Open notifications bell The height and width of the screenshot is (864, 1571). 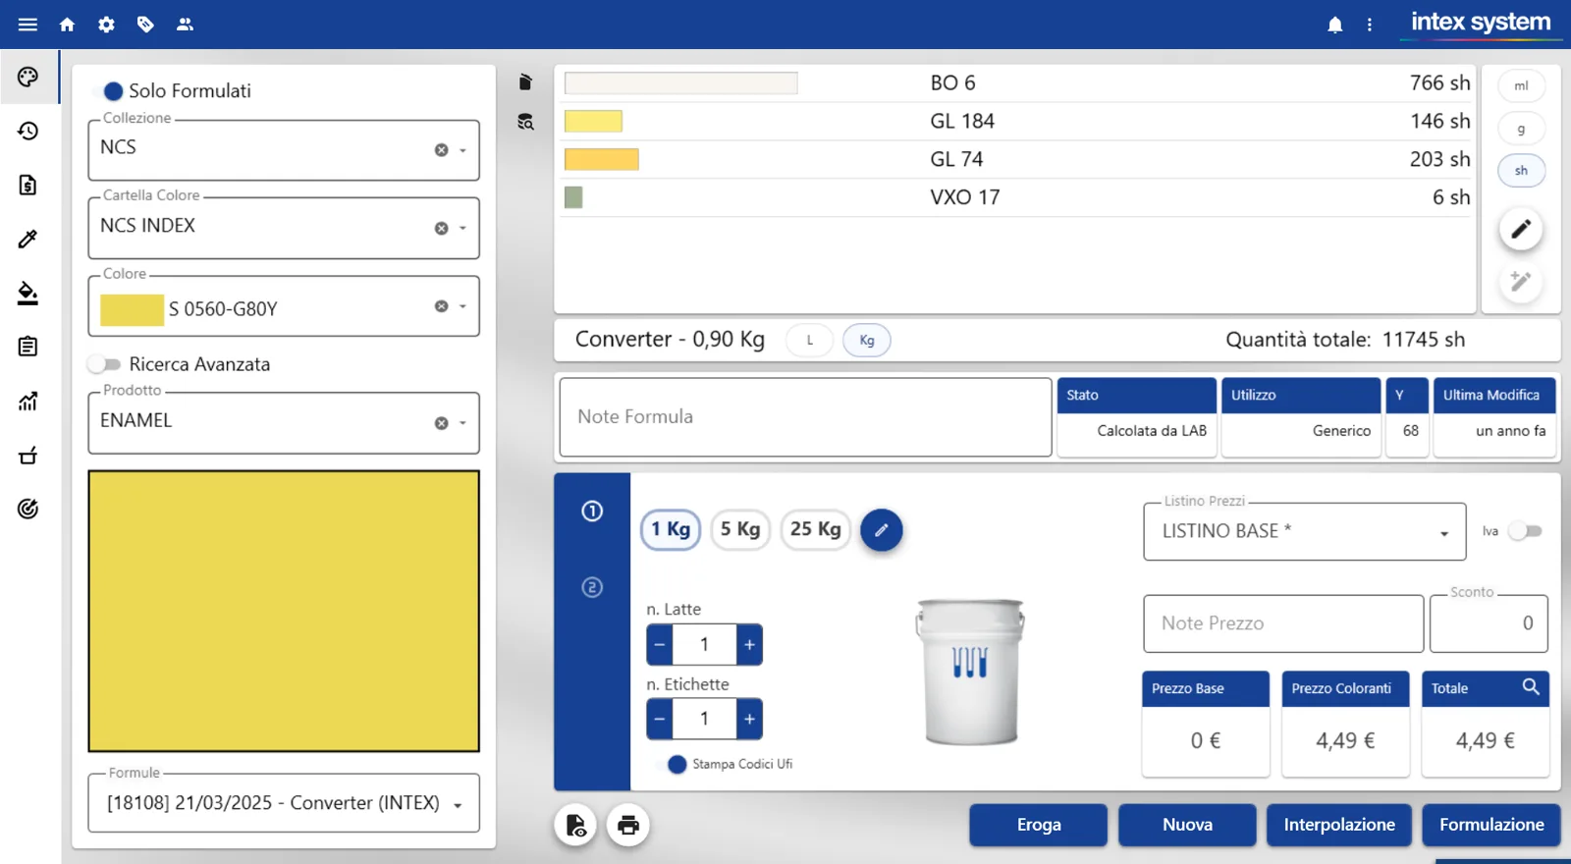1335,26
